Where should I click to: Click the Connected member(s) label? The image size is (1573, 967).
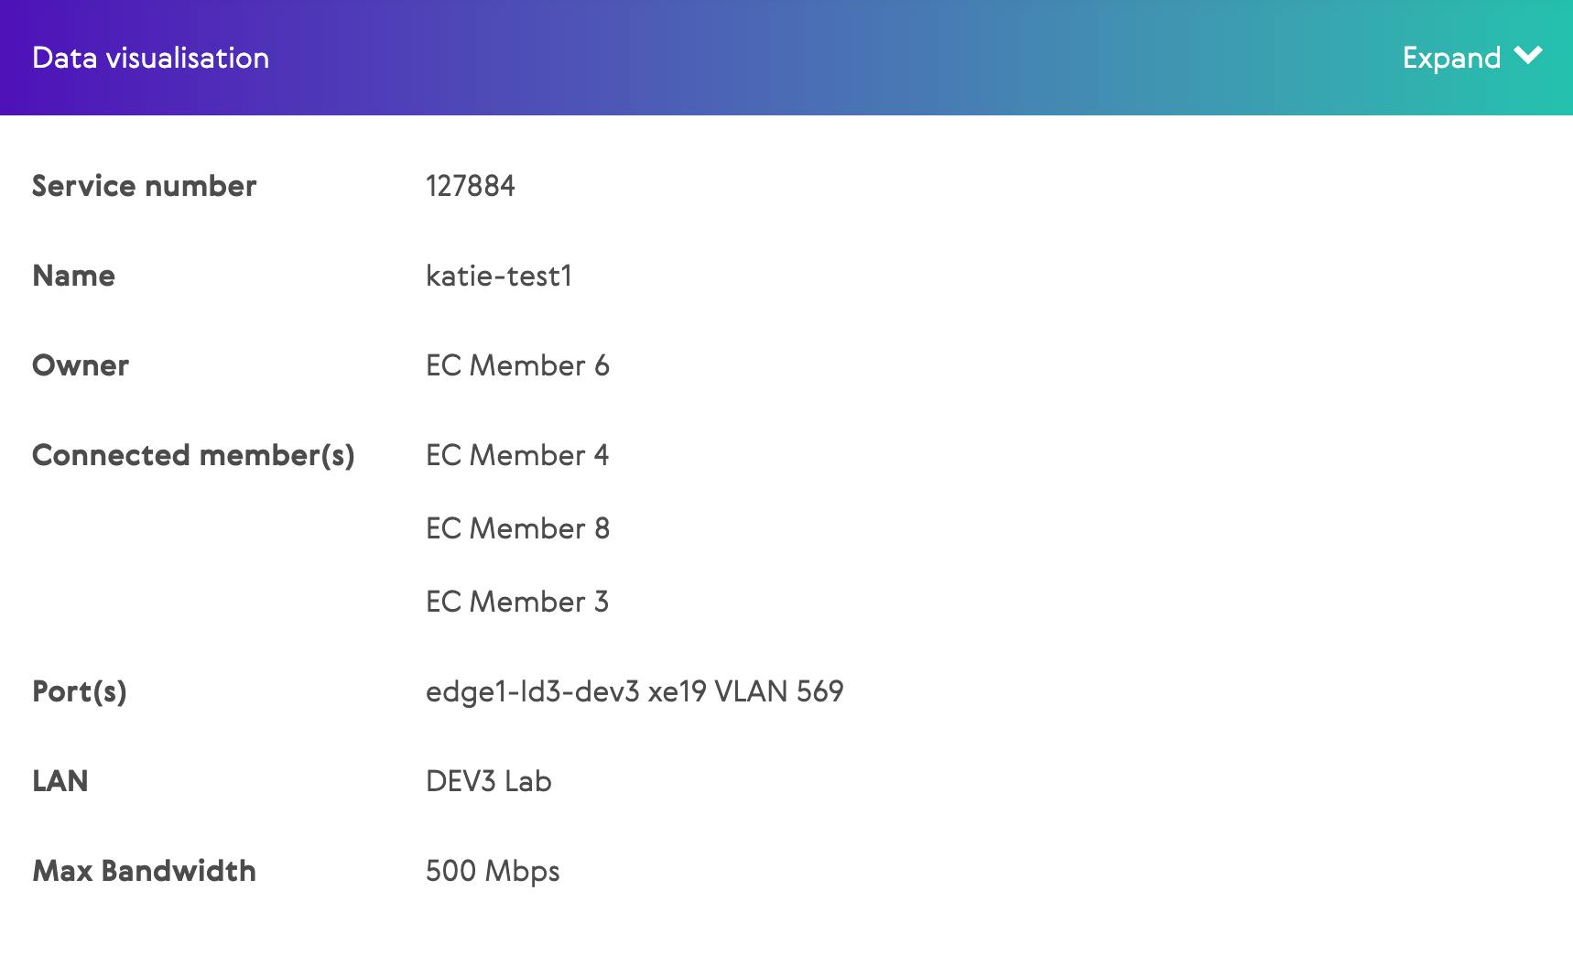[193, 455]
